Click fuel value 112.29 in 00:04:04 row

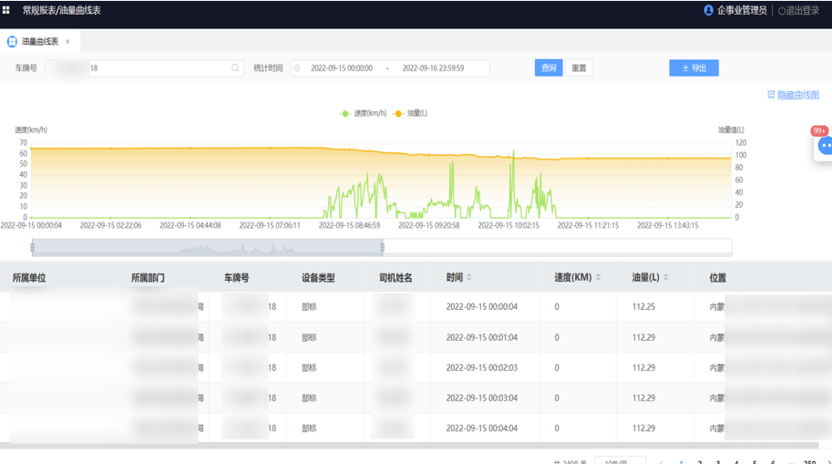click(x=643, y=428)
